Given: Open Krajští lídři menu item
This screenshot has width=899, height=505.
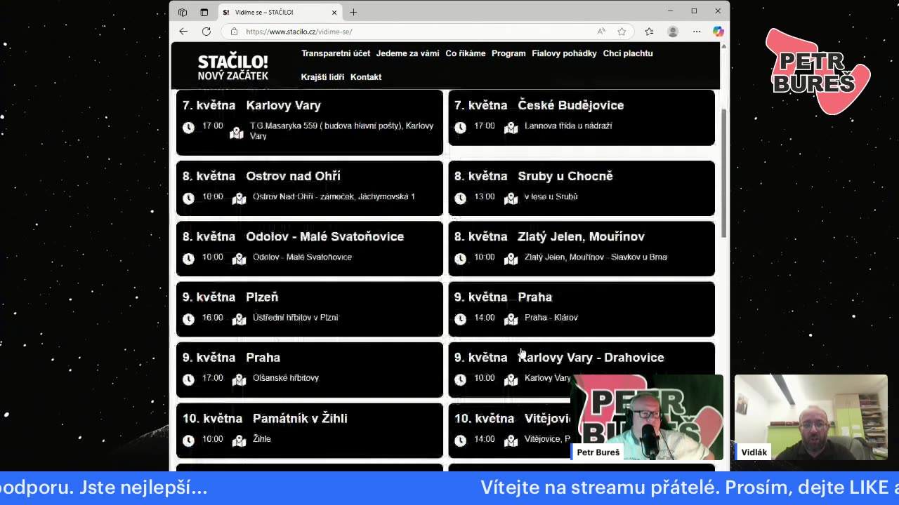Looking at the screenshot, I should click(x=322, y=77).
